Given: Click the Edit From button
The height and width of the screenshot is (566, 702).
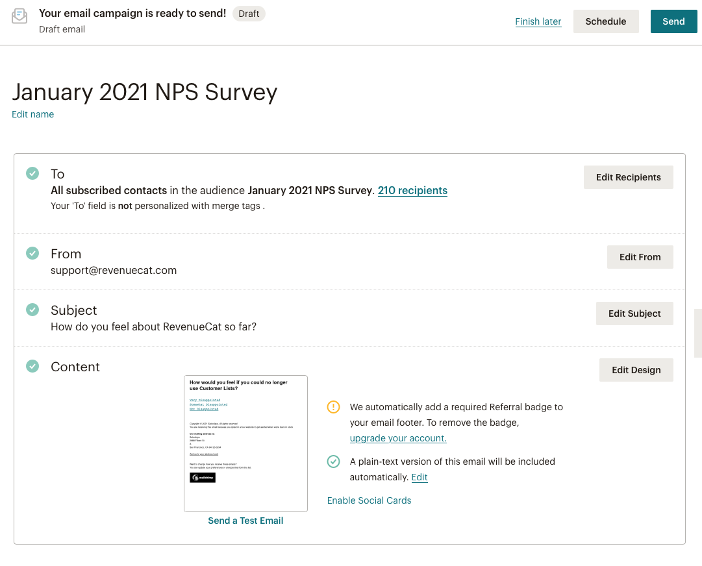Looking at the screenshot, I should [x=640, y=257].
